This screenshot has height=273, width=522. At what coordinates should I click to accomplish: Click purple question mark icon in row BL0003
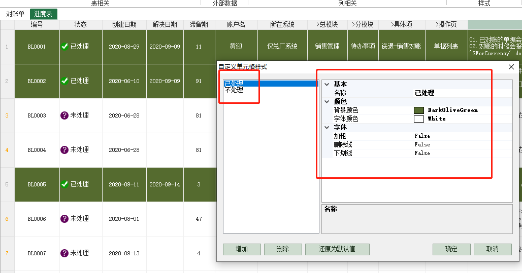(64, 115)
